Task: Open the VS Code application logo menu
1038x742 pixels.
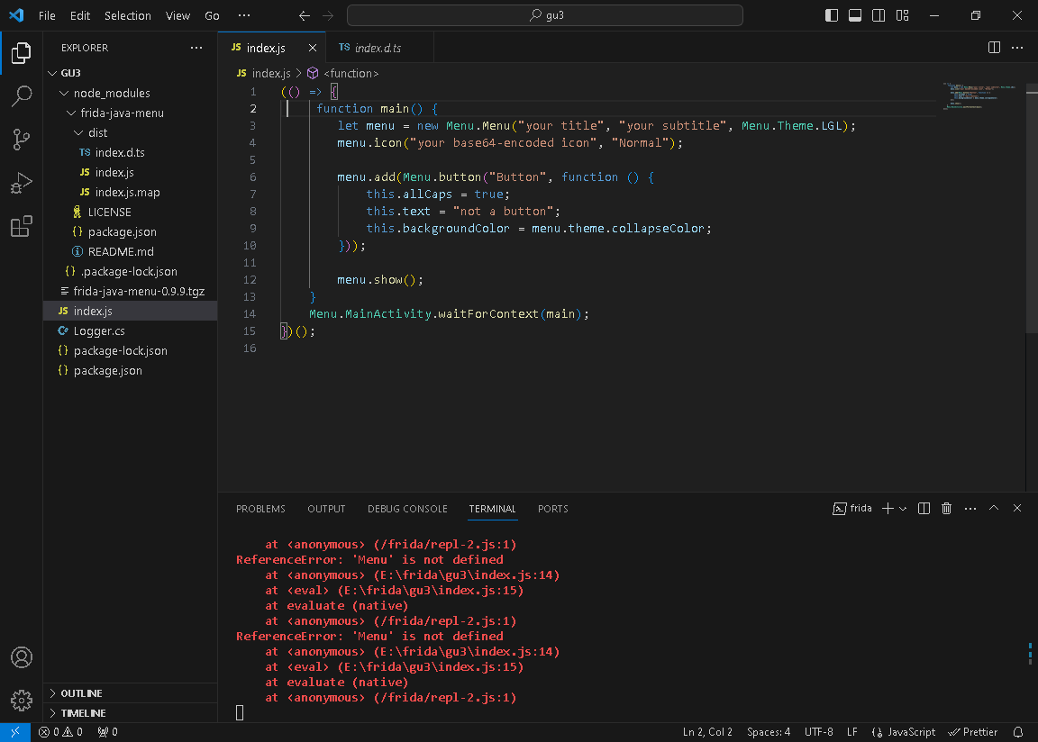Action: click(16, 15)
